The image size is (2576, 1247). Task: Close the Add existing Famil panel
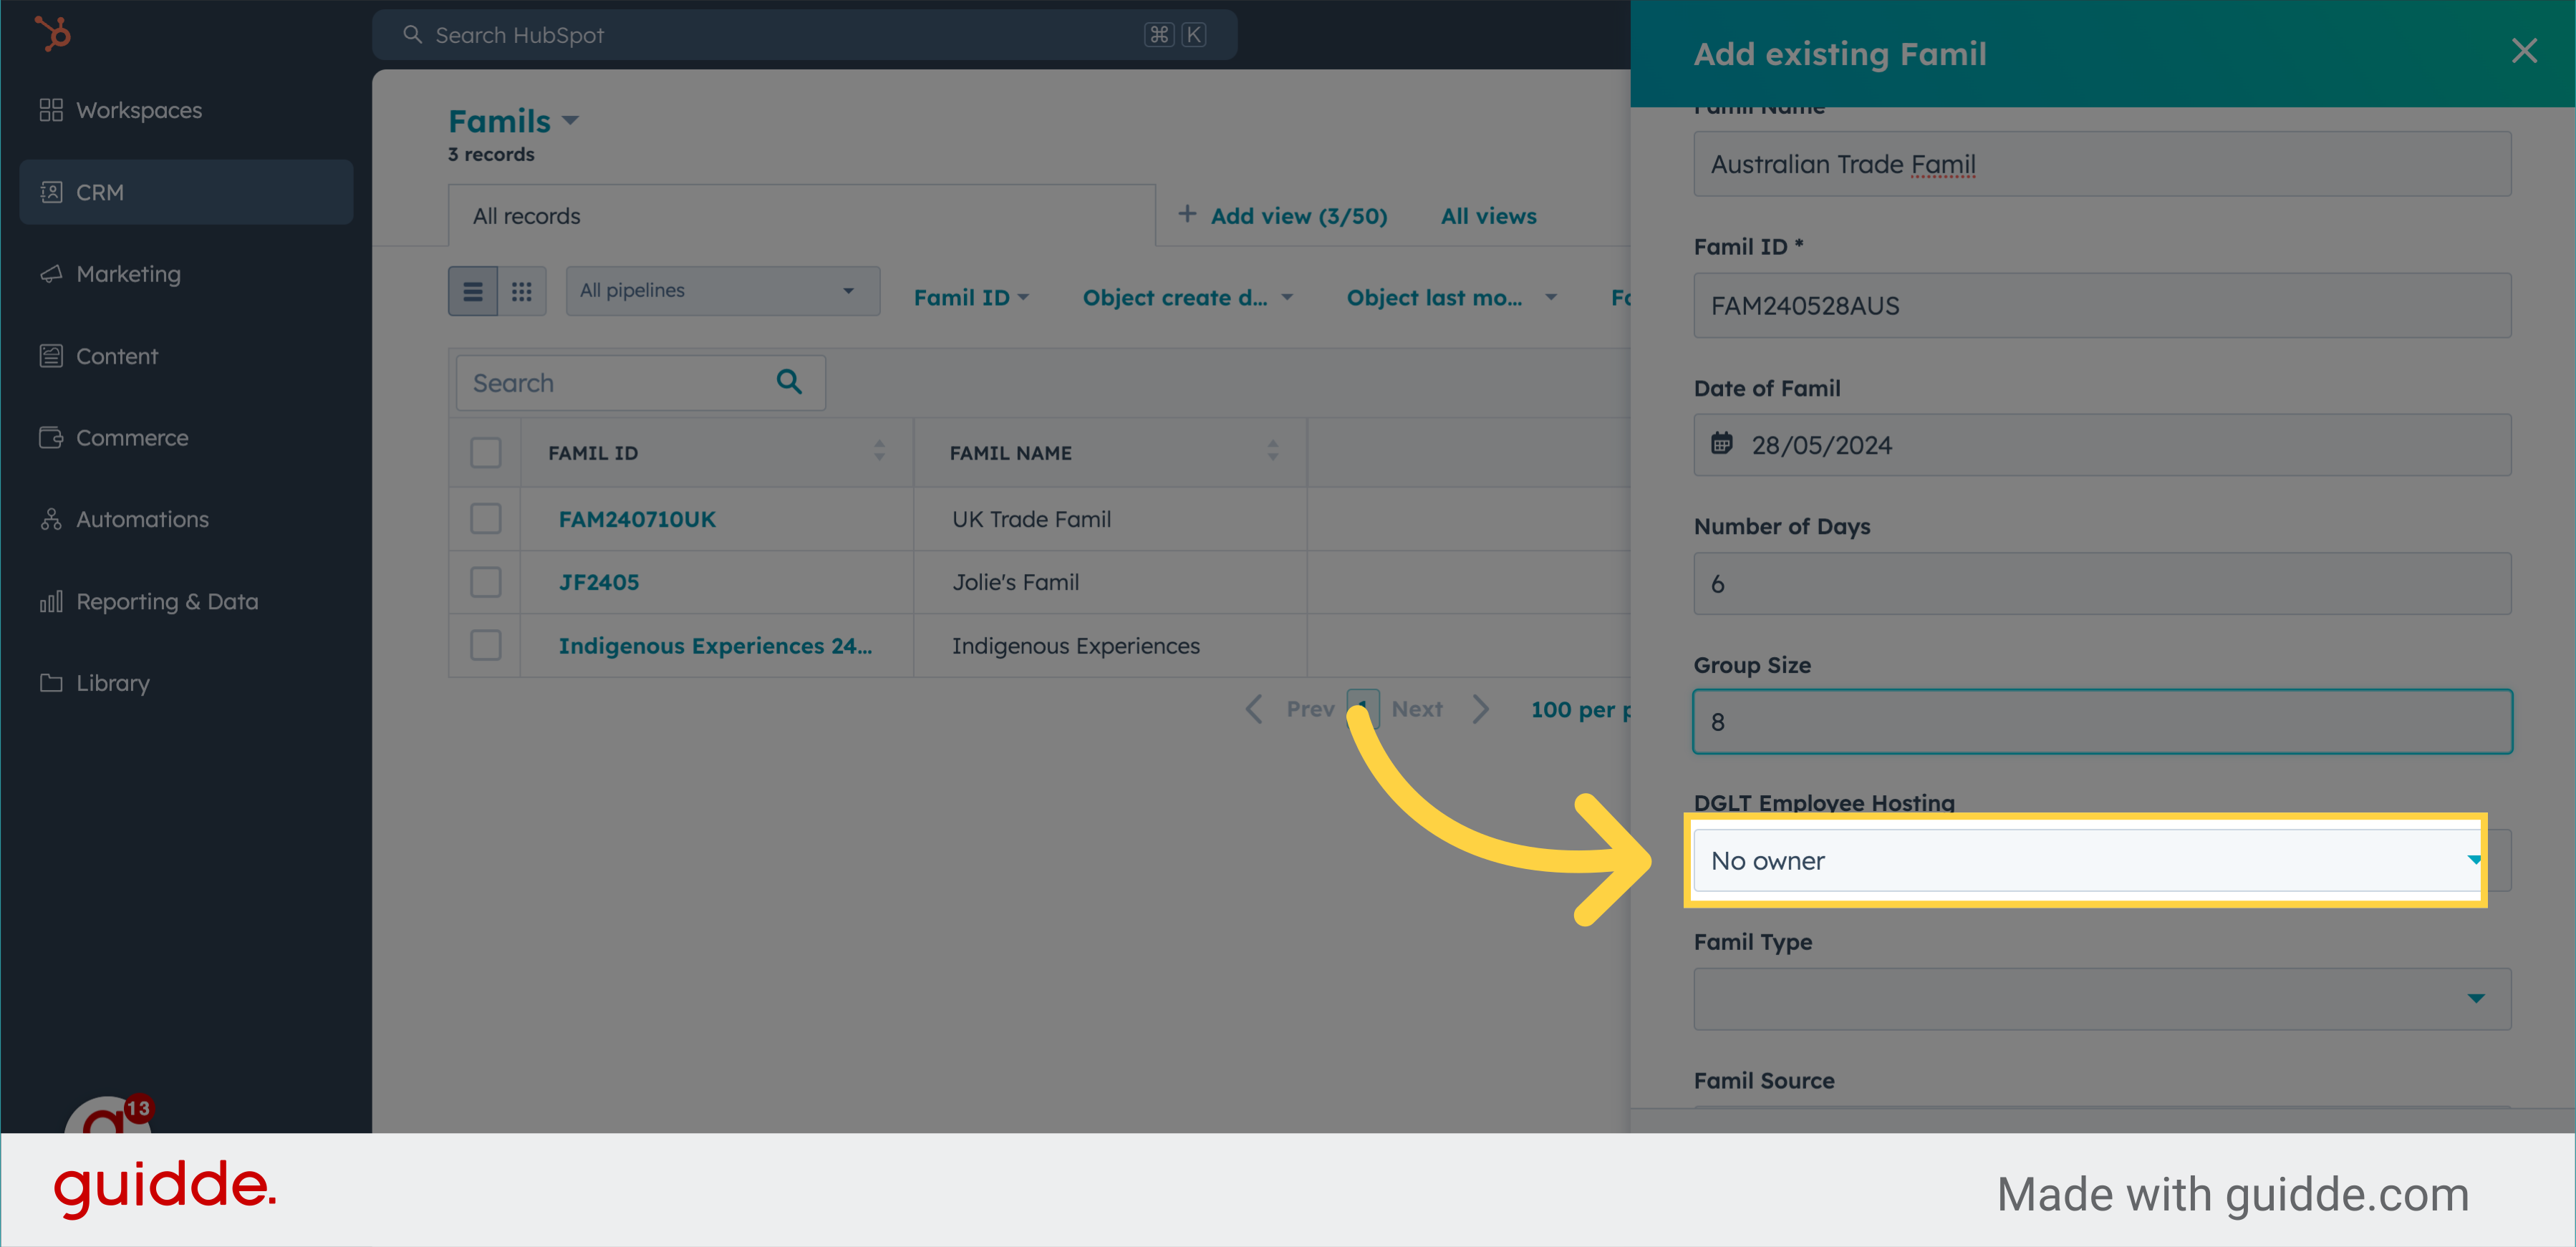tap(2523, 51)
